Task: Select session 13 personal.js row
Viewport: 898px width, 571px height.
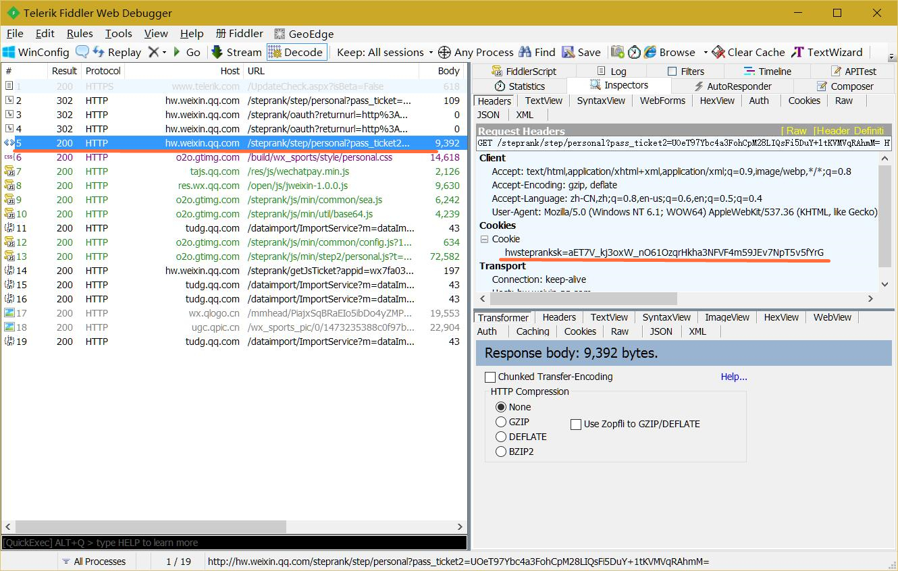Action: pos(234,256)
